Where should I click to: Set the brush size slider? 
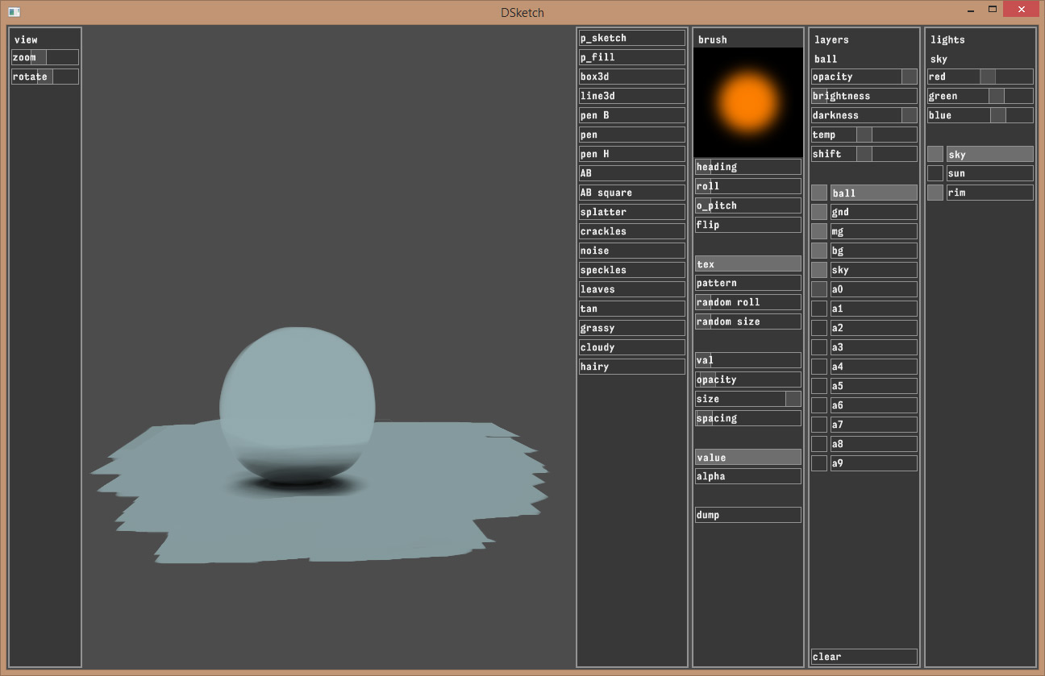pos(747,399)
